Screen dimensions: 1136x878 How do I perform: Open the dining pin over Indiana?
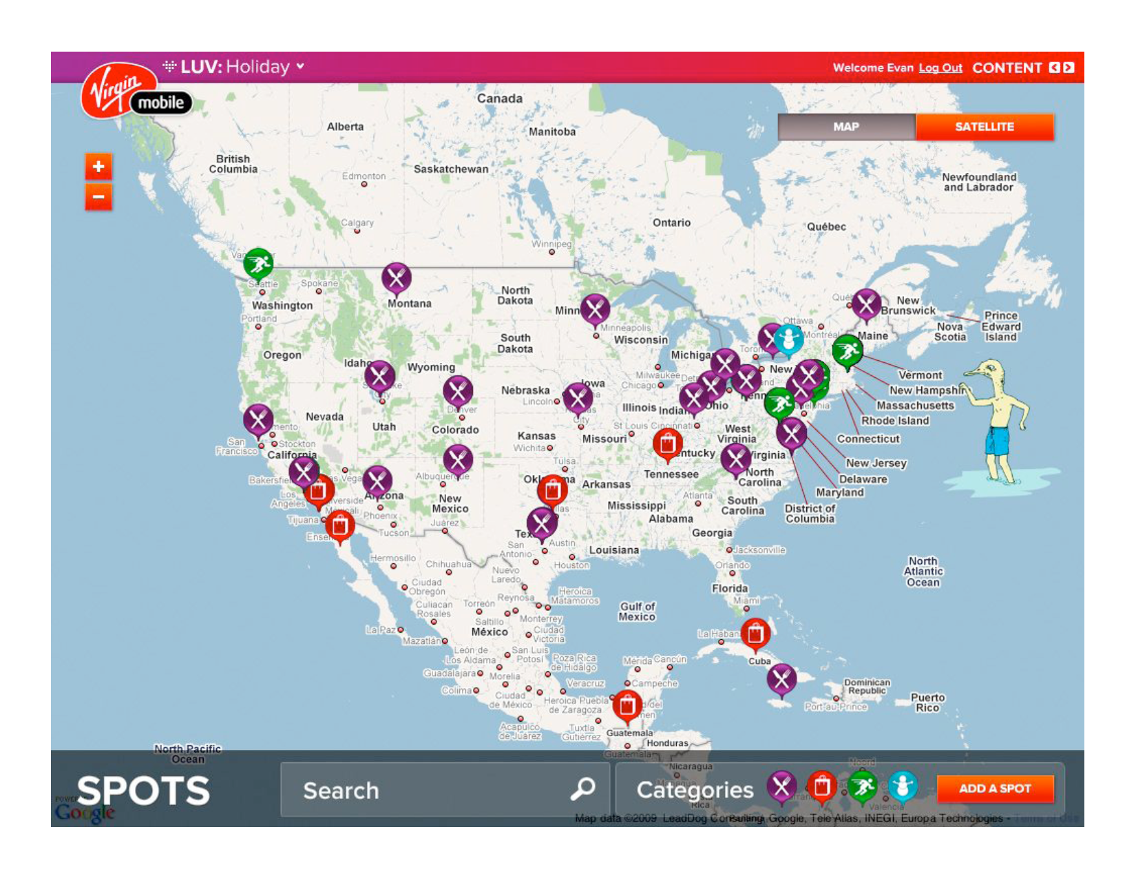coord(694,399)
